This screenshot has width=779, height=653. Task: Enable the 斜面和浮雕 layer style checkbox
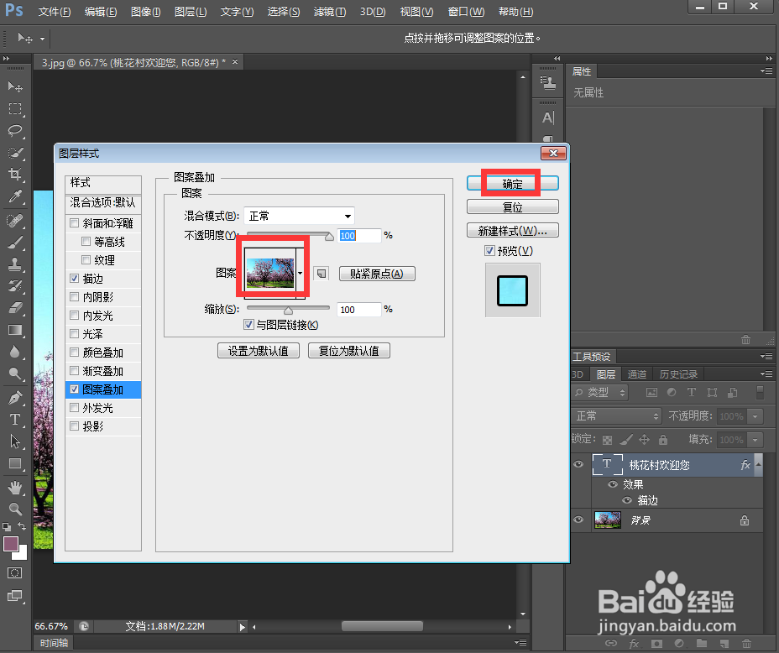(x=74, y=222)
